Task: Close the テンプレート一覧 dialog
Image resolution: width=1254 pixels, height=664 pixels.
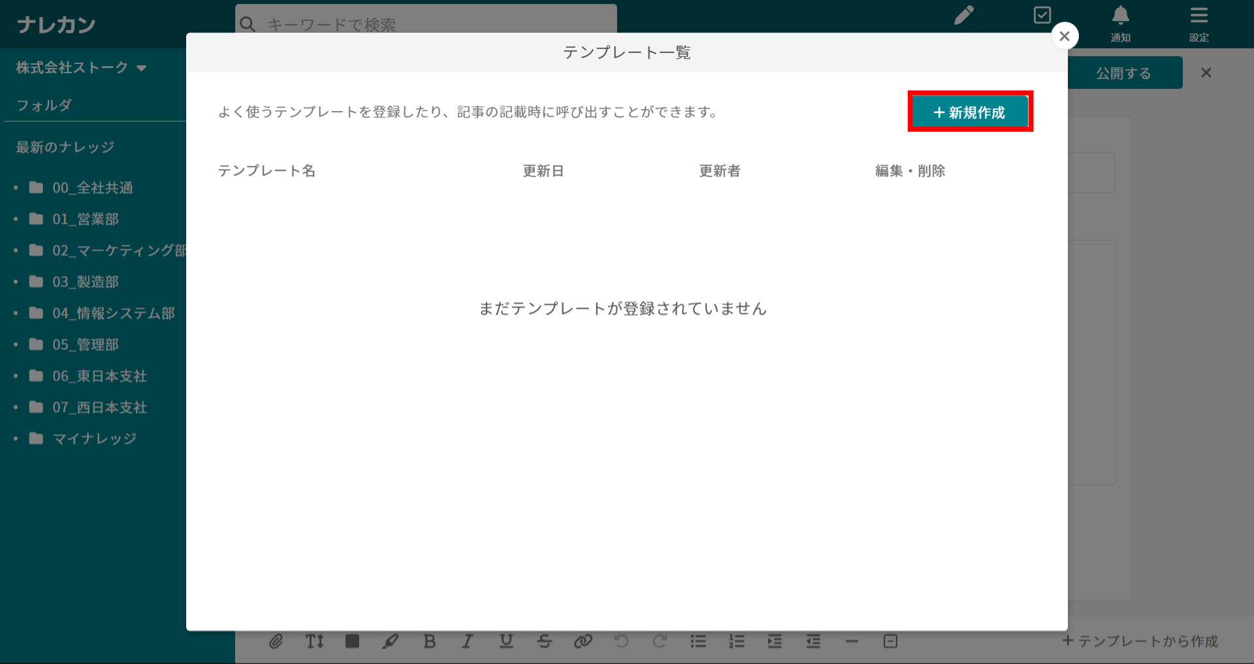Action: pyautogui.click(x=1065, y=36)
